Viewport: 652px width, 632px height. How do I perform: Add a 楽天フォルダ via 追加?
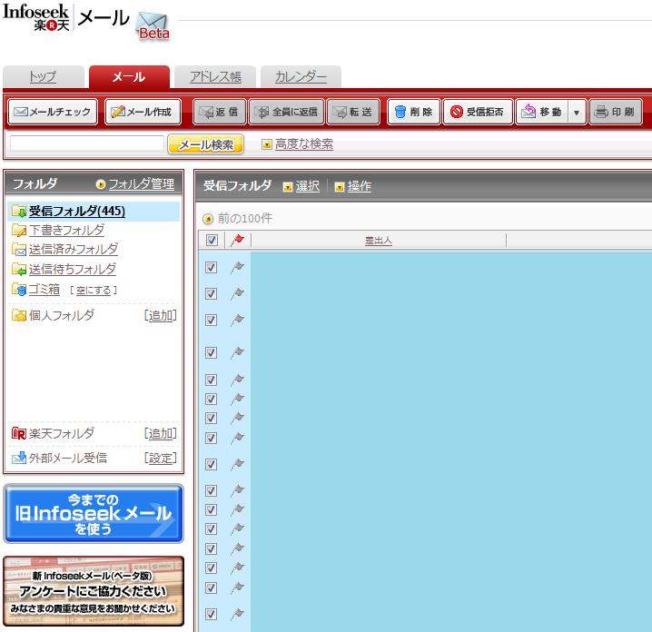click(x=161, y=434)
